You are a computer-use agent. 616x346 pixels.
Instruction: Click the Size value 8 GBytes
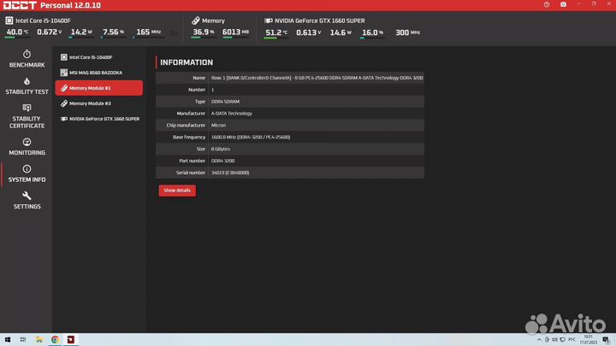click(x=221, y=149)
